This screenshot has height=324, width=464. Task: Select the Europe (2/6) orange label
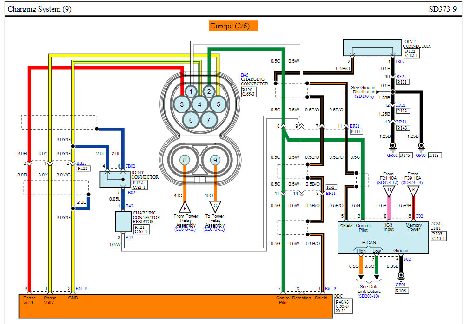[x=230, y=26]
